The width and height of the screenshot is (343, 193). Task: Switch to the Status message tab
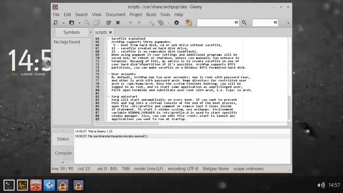point(63,139)
